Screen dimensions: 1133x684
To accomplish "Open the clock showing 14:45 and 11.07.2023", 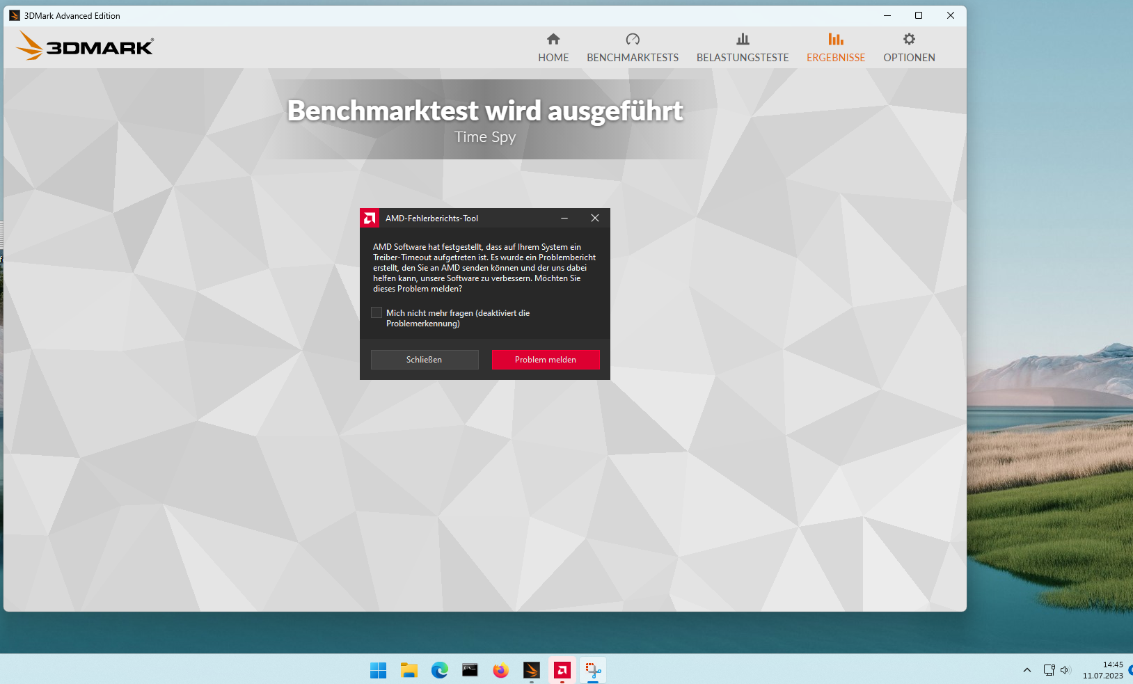I will (x=1103, y=670).
